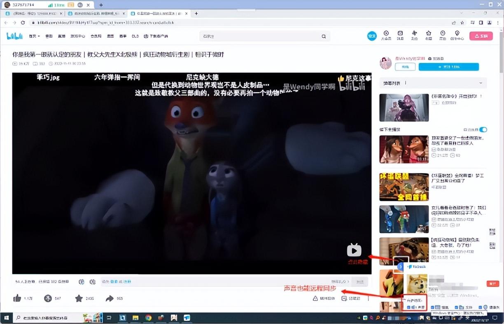Open 创作中心 lightbulb icon in header

pyautogui.click(x=457, y=35)
